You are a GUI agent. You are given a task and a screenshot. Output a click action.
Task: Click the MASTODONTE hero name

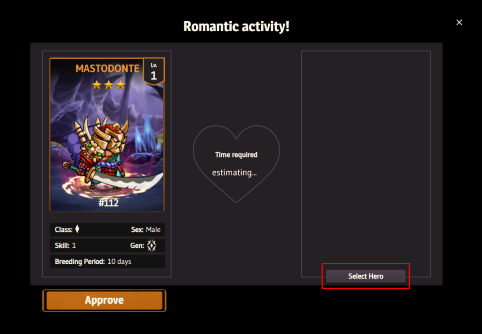click(107, 68)
